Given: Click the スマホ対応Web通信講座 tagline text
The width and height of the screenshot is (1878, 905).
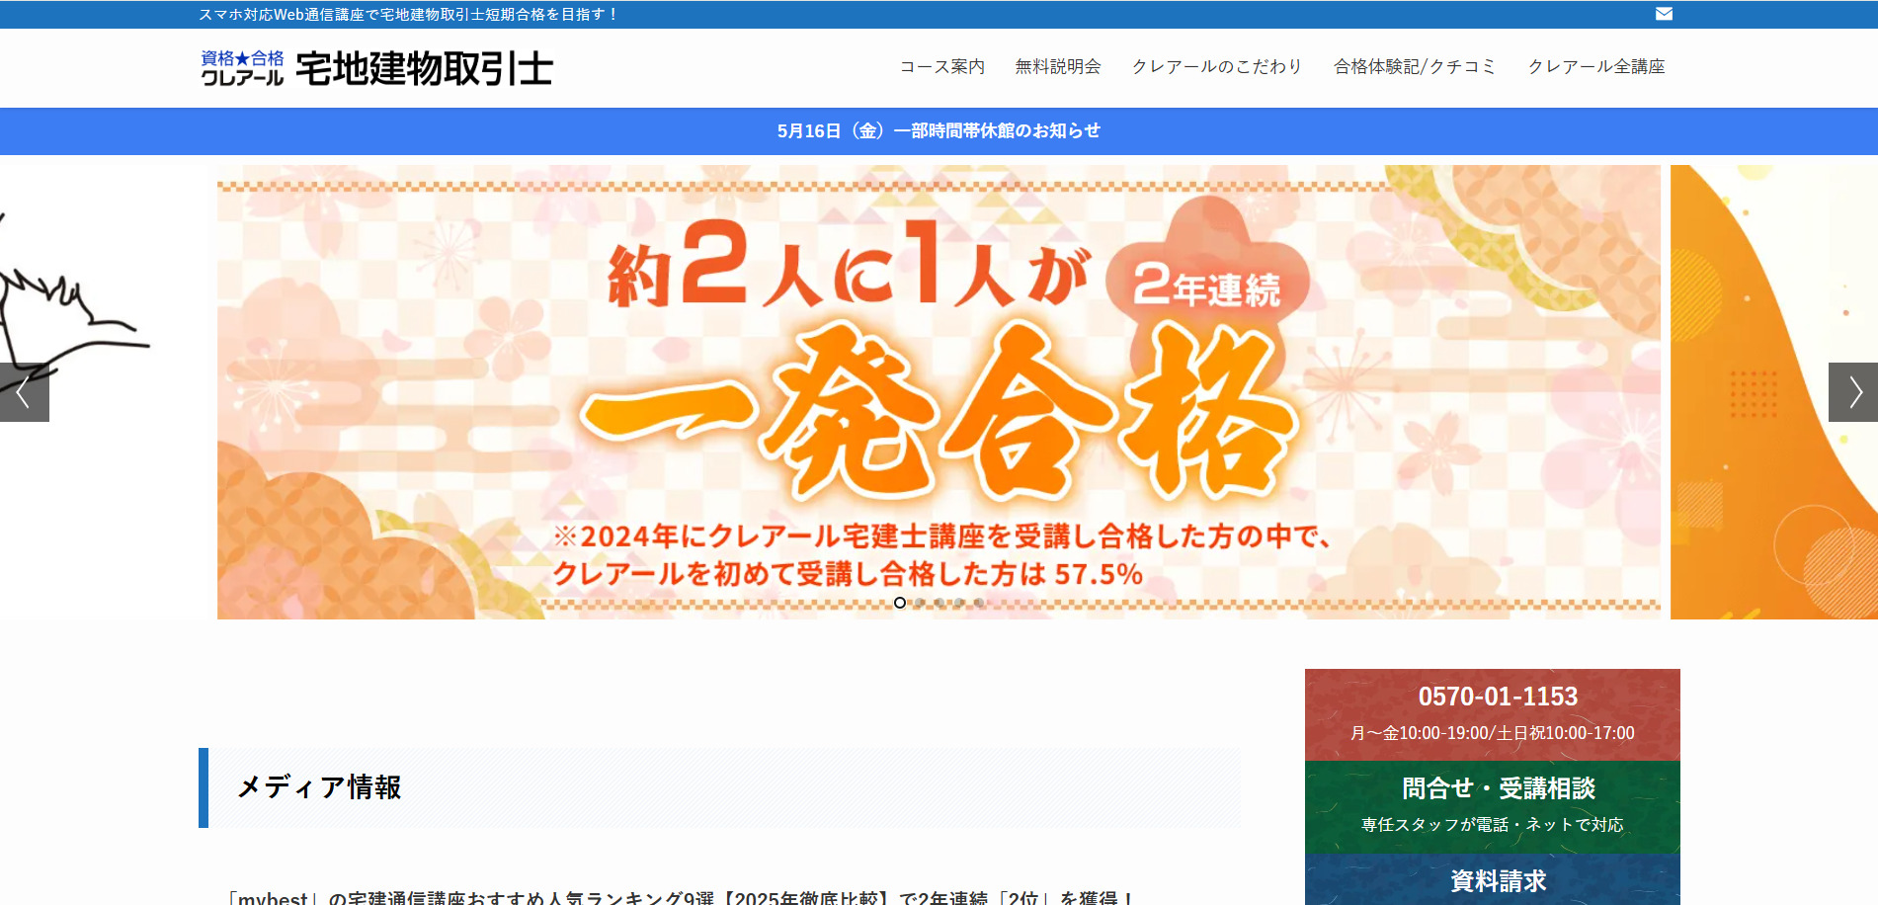Looking at the screenshot, I should click(x=408, y=14).
